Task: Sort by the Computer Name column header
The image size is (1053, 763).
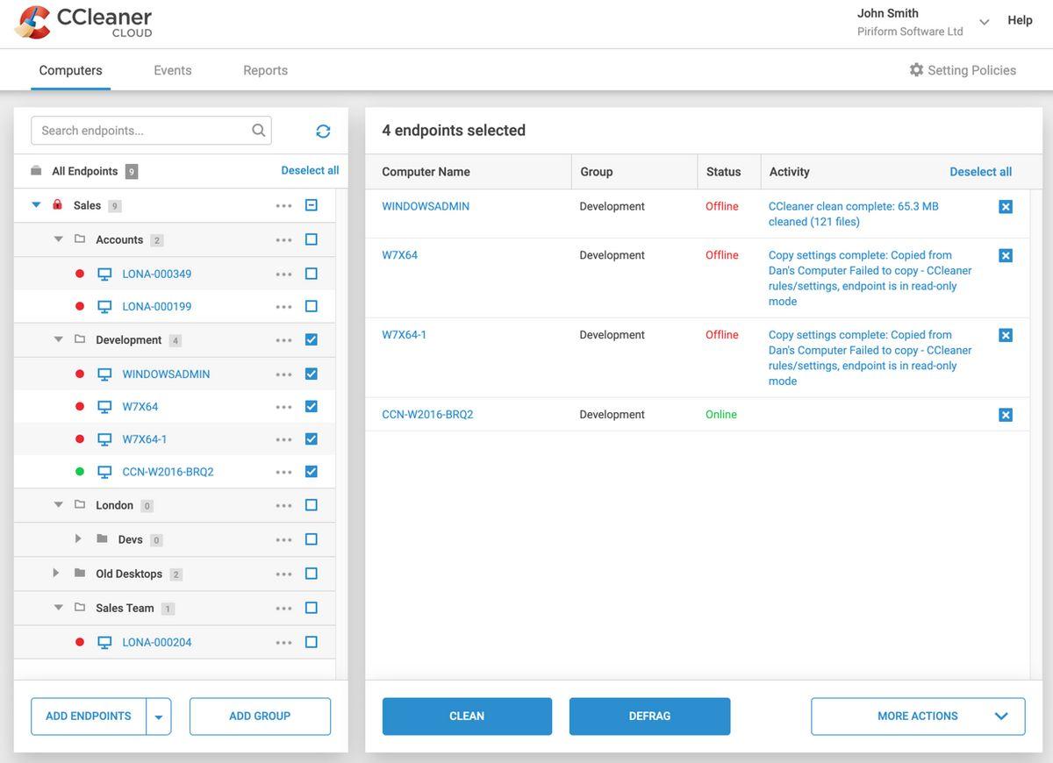Action: [426, 172]
